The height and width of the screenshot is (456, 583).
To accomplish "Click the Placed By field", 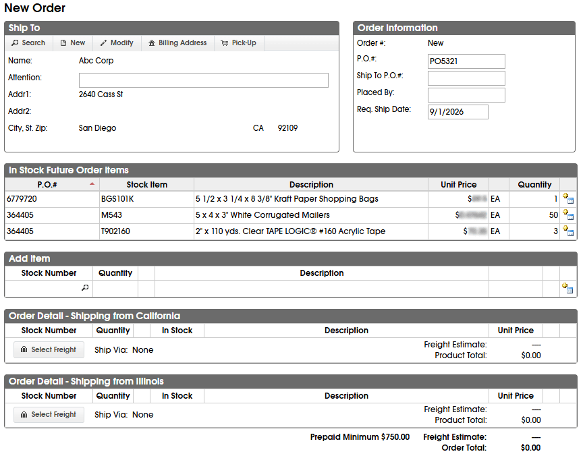I will pos(466,94).
